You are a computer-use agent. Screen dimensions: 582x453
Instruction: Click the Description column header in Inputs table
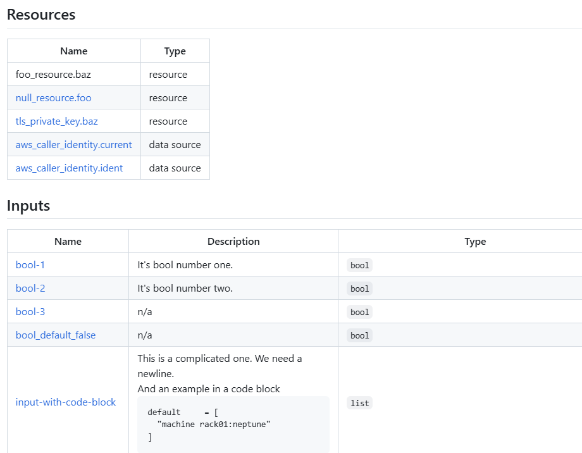(x=233, y=241)
